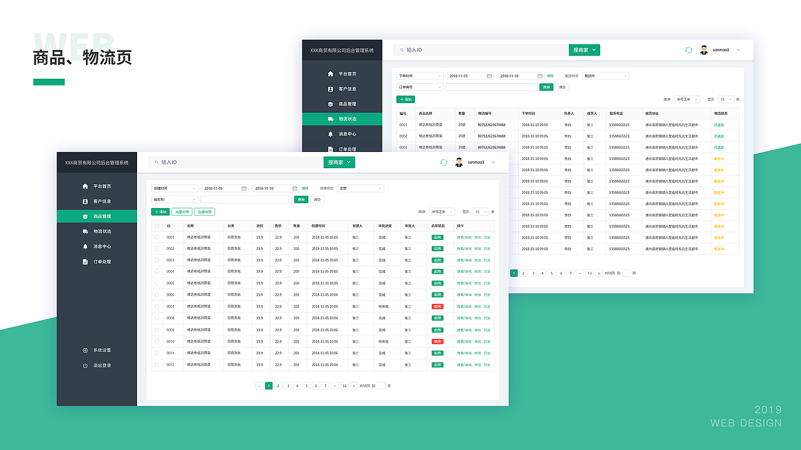Image resolution: width=801 pixels, height=450 pixels.
Task: Open the 启停状态 全部 dropdown
Action: pyautogui.click(x=360, y=188)
